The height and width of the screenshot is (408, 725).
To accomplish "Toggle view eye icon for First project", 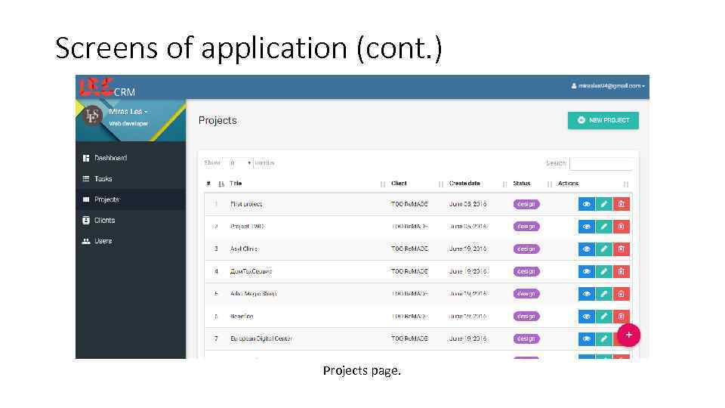I will (586, 204).
